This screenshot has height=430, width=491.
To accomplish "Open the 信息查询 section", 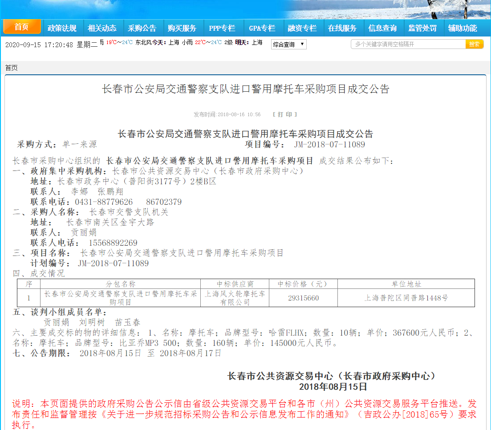I will click(x=383, y=28).
